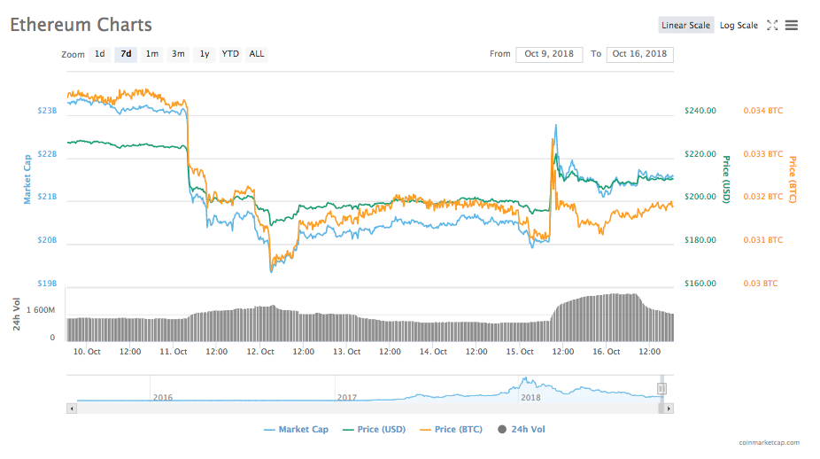Select Linear Scale

pyautogui.click(x=685, y=25)
